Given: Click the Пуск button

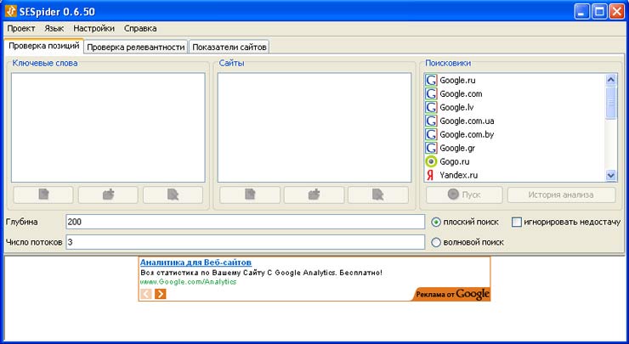Looking at the screenshot, I should pos(464,195).
